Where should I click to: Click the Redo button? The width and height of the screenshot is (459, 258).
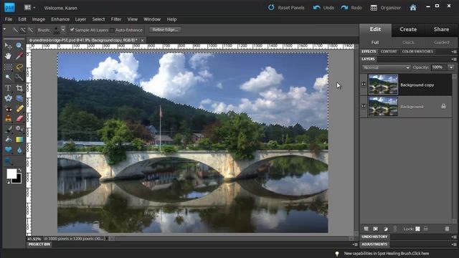(x=351, y=8)
